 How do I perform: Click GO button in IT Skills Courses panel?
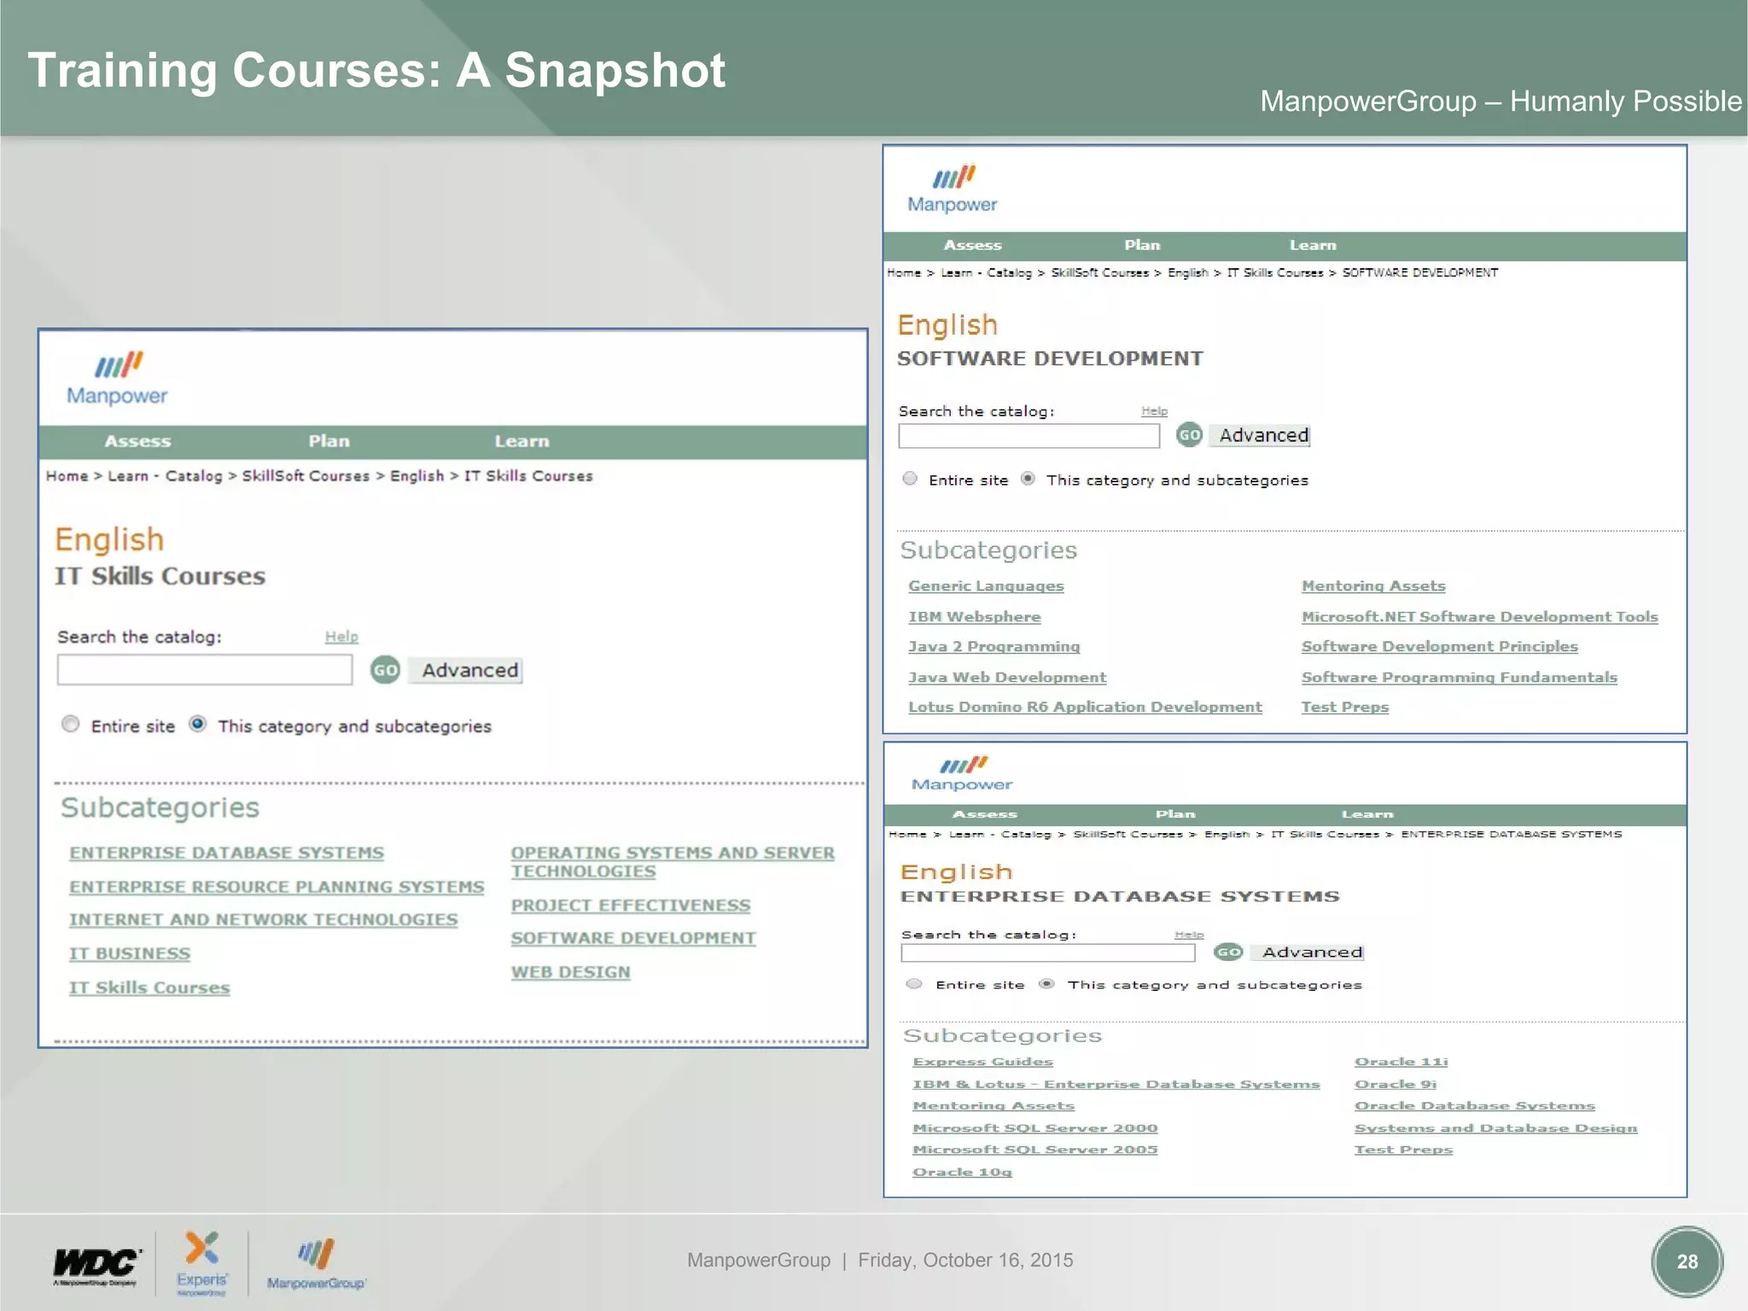[x=385, y=670]
